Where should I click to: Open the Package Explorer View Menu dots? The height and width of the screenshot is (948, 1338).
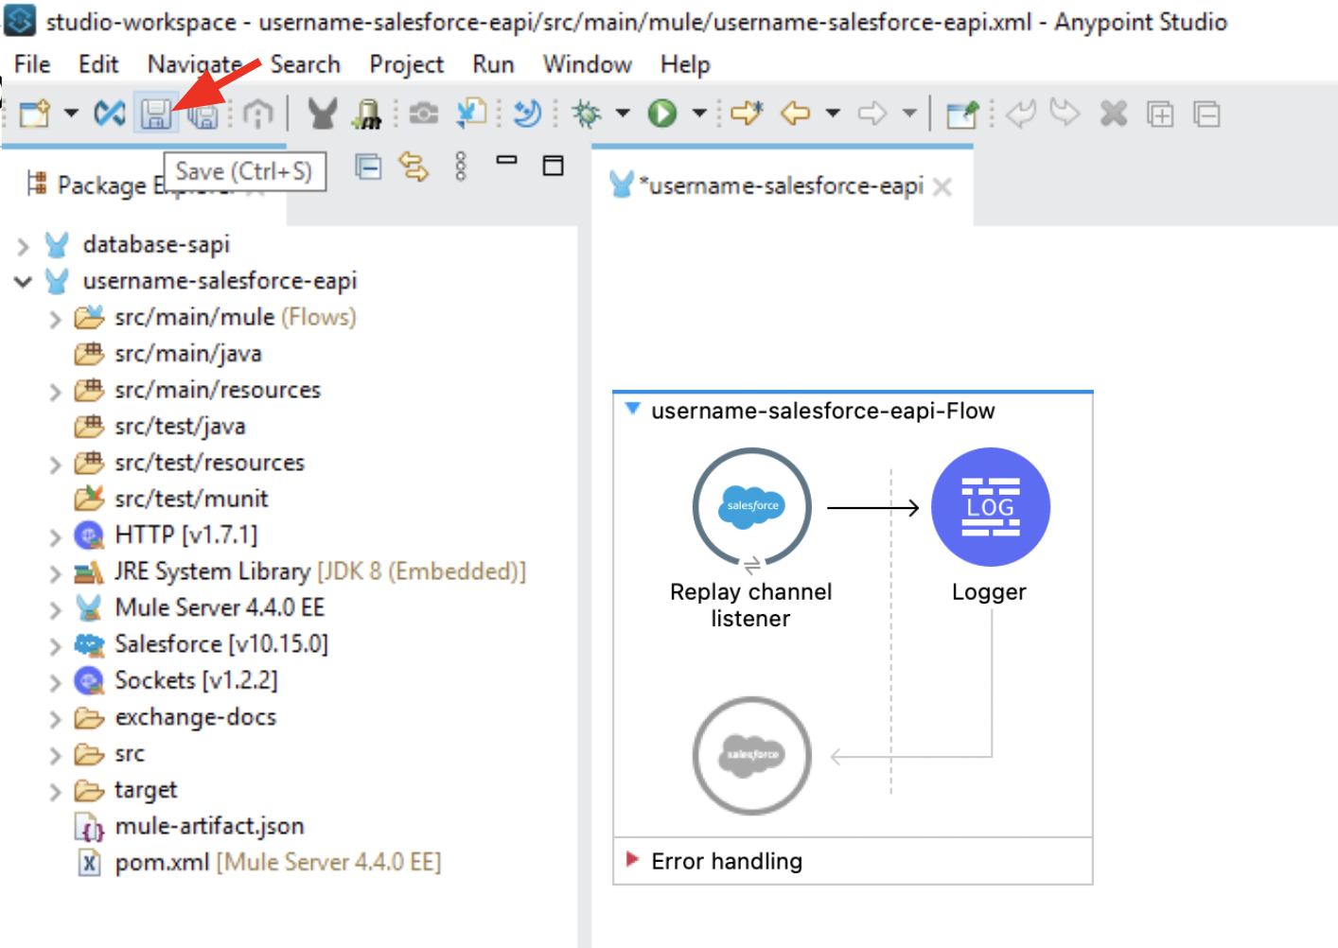(461, 167)
